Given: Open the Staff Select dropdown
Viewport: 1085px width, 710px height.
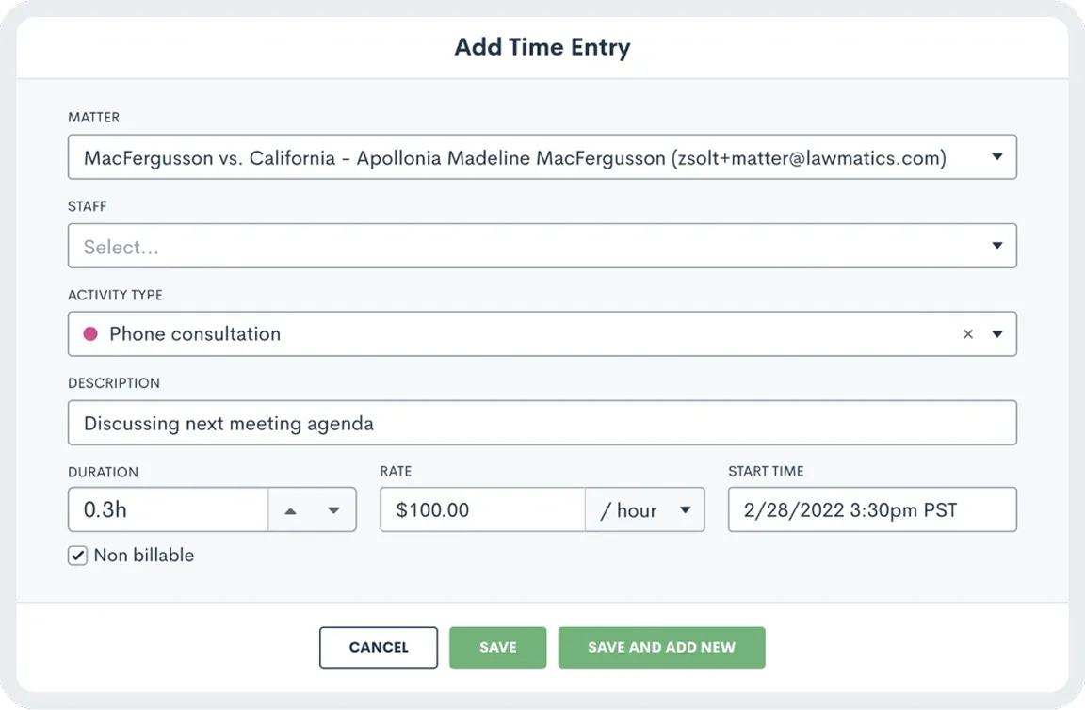Looking at the screenshot, I should pos(542,245).
